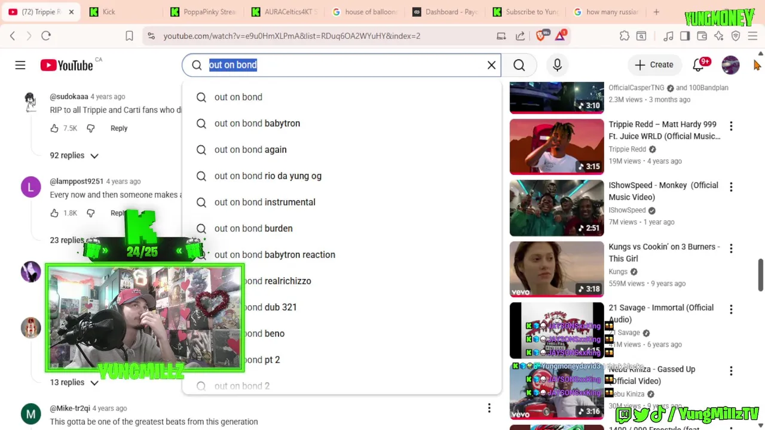Viewport: 765px width, 430px height.
Task: Reload the current page
Action: point(46,36)
